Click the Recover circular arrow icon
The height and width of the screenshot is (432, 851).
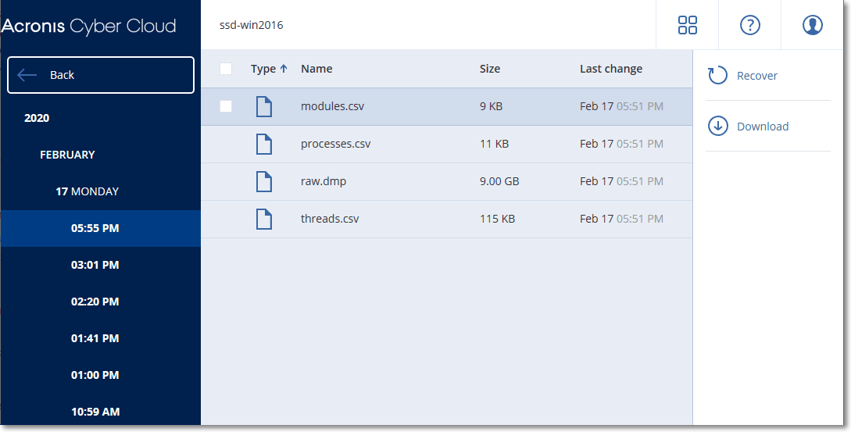717,76
